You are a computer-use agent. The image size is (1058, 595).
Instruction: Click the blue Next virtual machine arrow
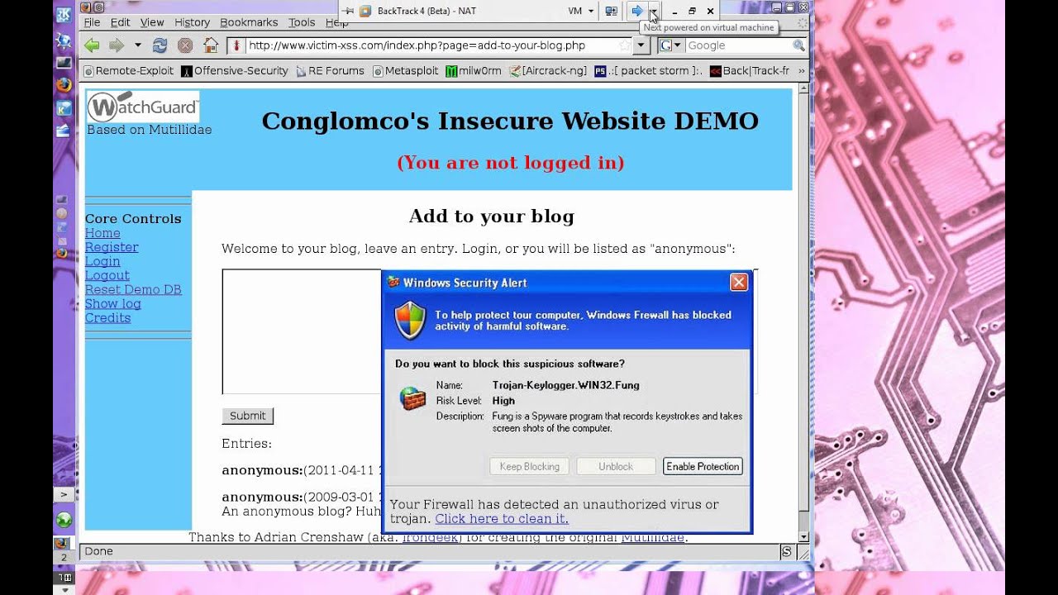pyautogui.click(x=636, y=11)
